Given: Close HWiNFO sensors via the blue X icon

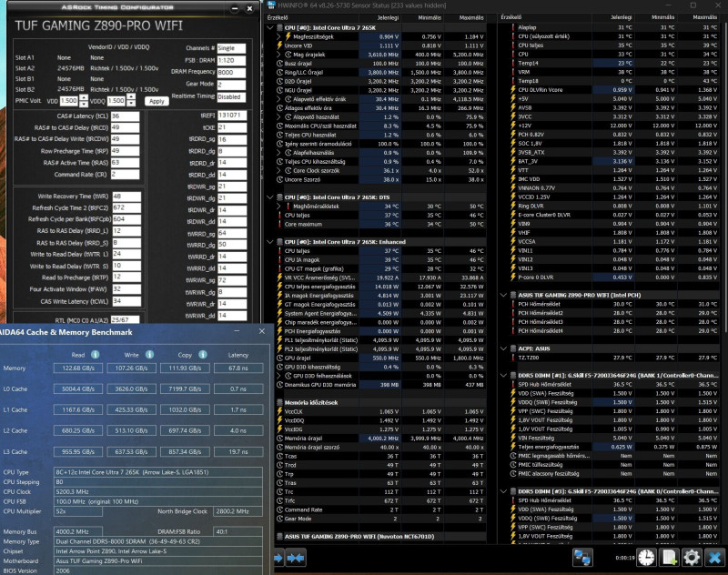Looking at the screenshot, I should pyautogui.click(x=715, y=558).
